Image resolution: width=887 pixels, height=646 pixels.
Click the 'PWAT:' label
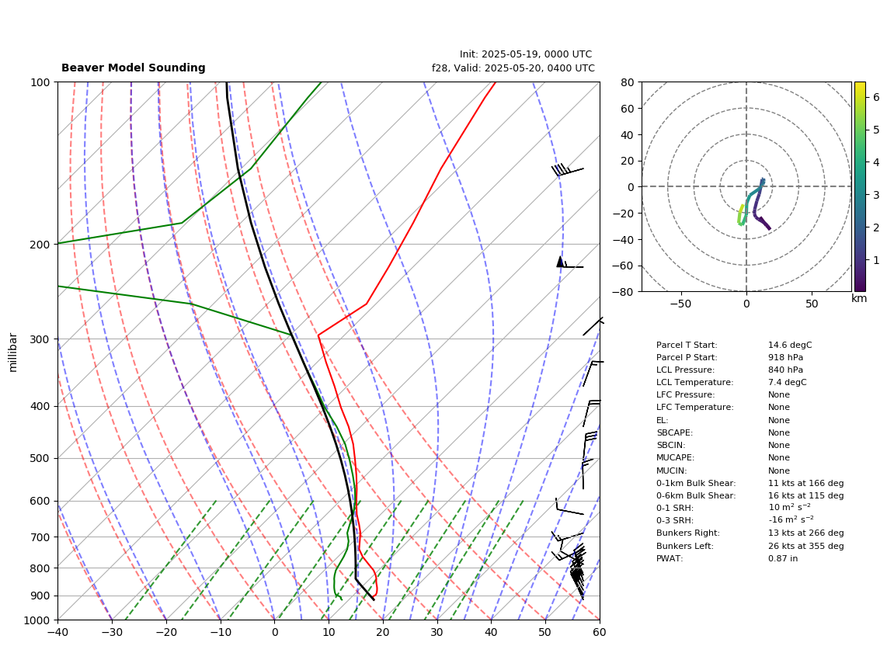670,558
